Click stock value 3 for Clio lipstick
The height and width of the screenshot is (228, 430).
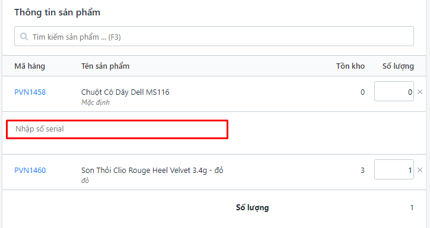pyautogui.click(x=362, y=171)
